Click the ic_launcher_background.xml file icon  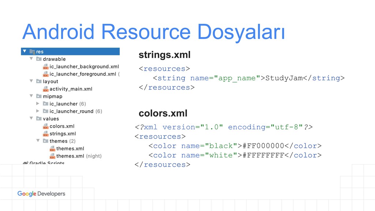(x=45, y=67)
